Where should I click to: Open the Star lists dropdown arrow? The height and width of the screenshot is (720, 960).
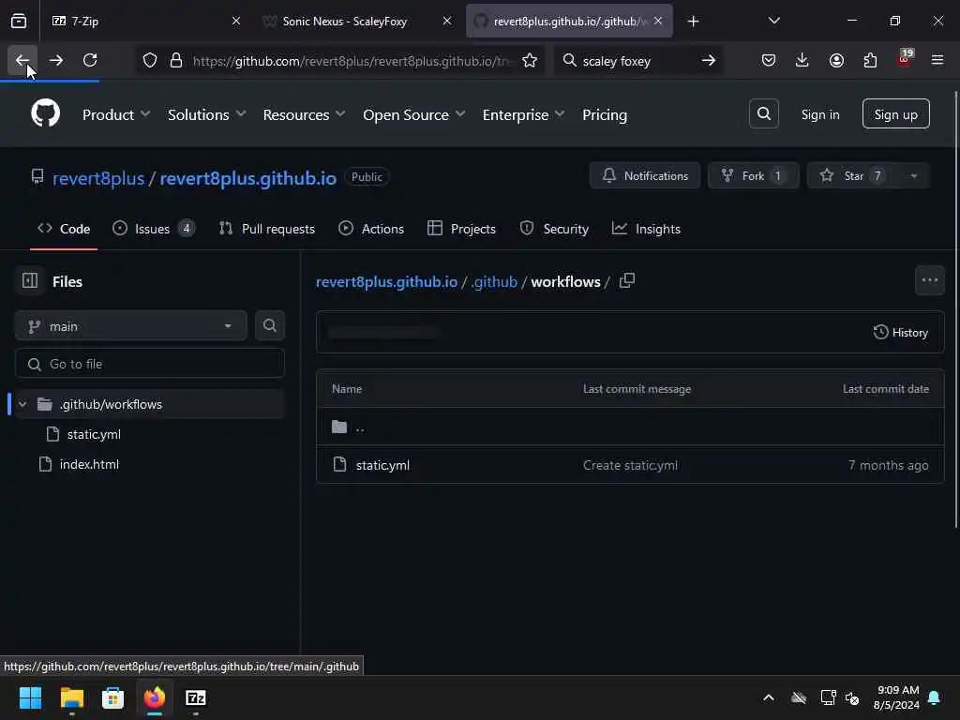point(913,175)
